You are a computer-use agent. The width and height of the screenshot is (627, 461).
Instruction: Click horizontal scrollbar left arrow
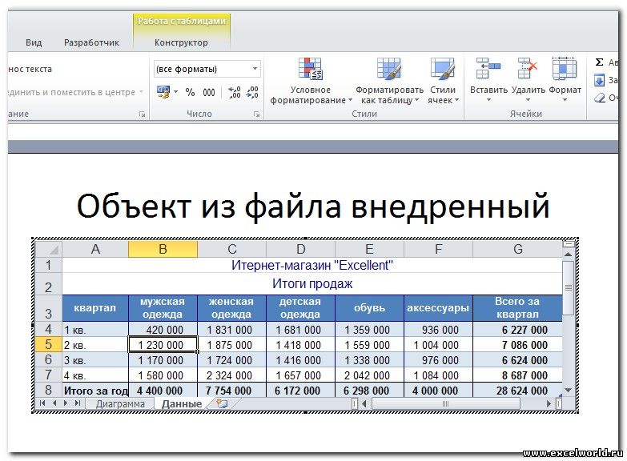pos(364,404)
